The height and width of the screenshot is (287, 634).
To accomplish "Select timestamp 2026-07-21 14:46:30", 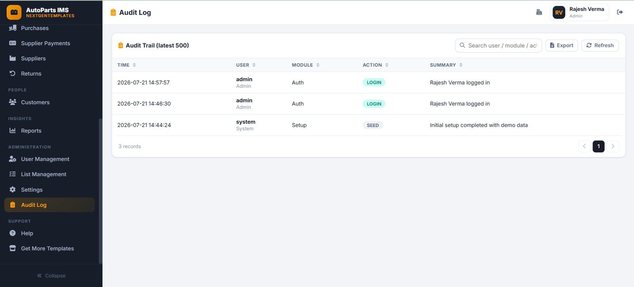I will coord(144,104).
